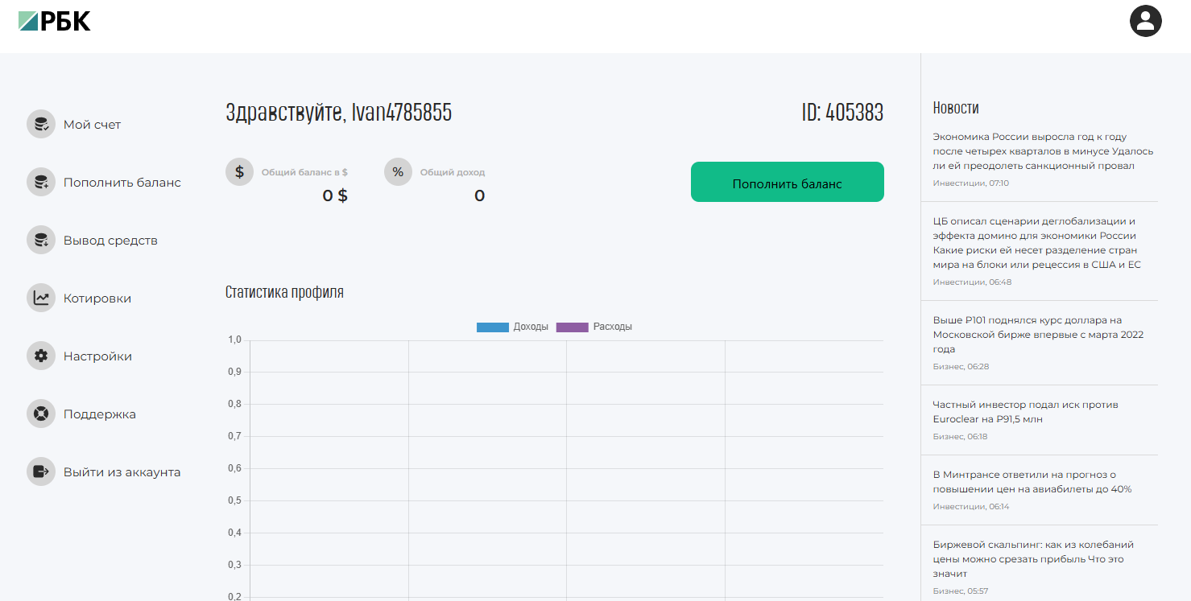Click the Поддержка lifebuoy icon
This screenshot has height=601, width=1191.
coord(41,414)
